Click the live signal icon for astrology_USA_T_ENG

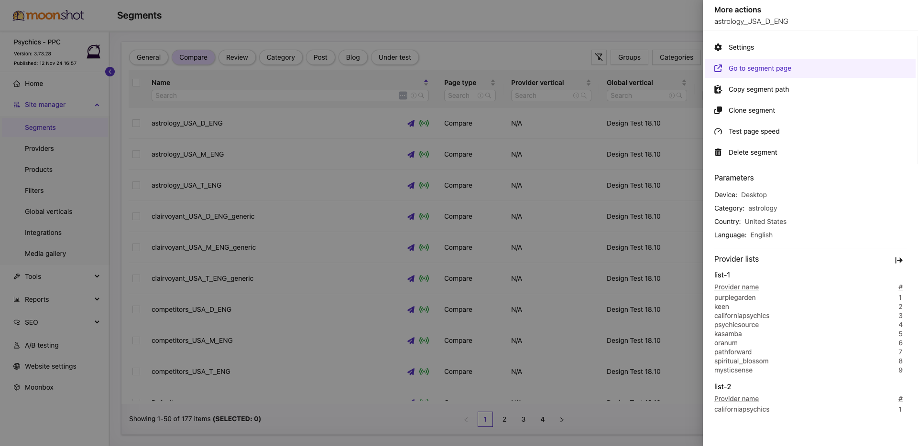(x=424, y=185)
